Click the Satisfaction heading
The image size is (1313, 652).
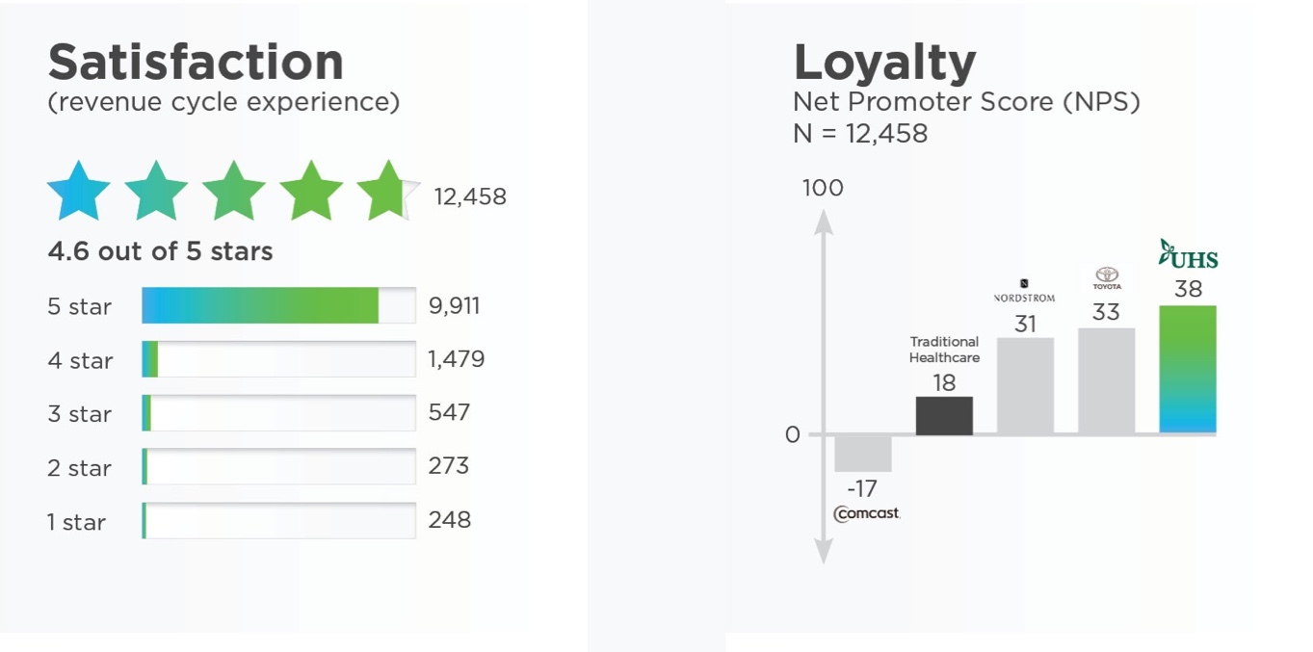point(196,62)
